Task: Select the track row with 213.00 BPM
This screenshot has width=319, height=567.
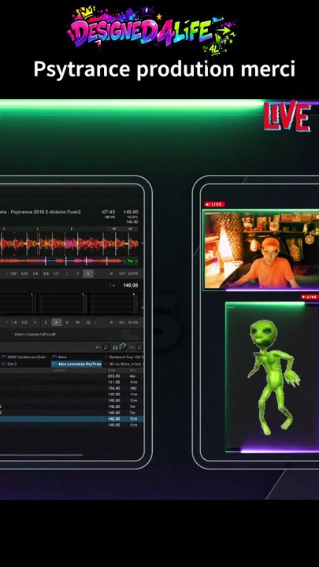Action: (72, 376)
